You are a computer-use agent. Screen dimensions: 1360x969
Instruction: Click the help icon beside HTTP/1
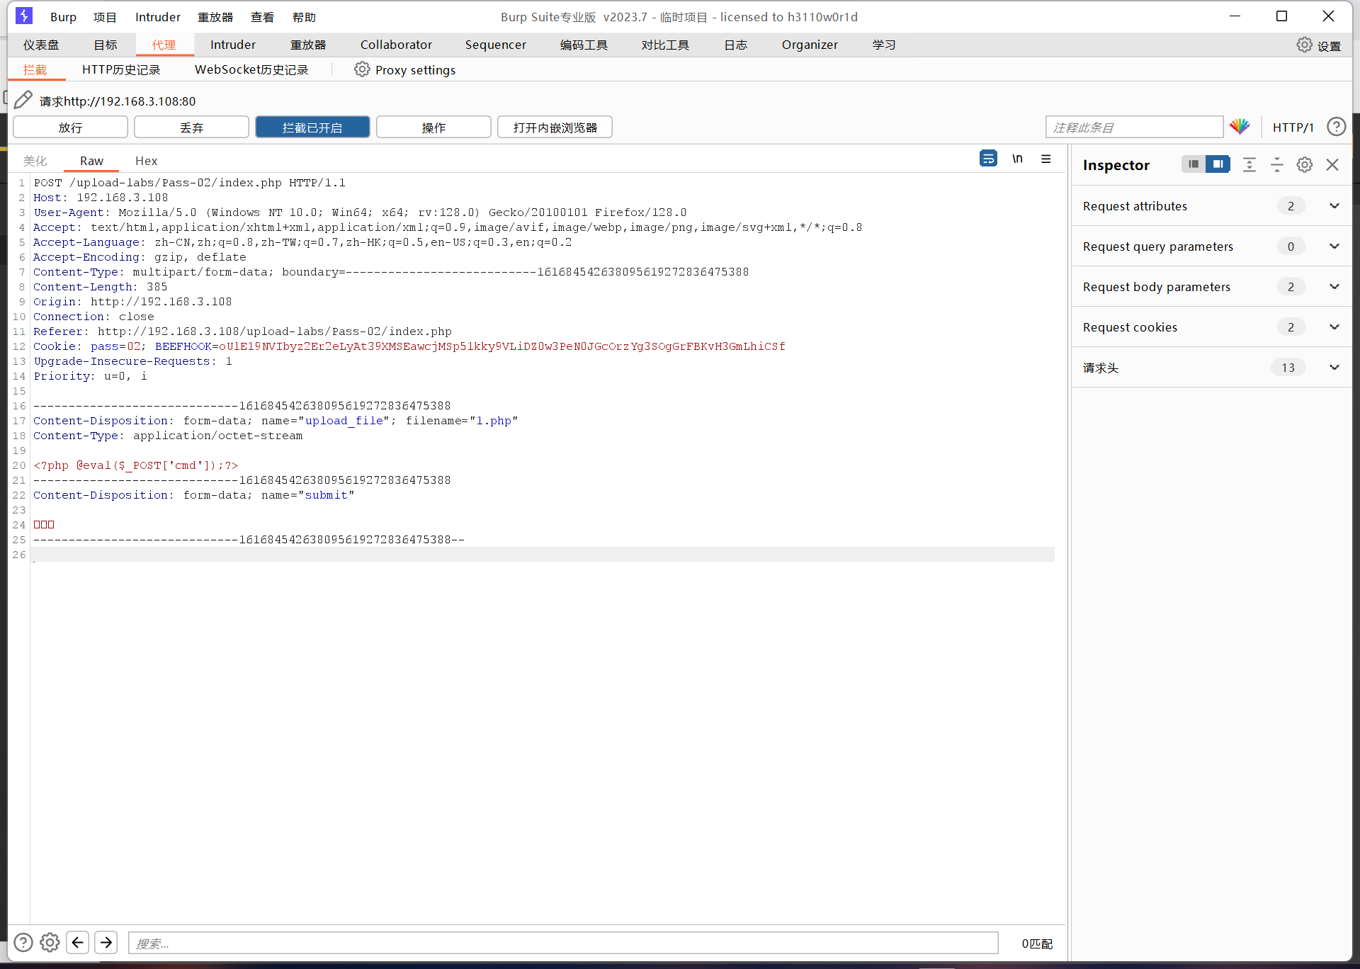coord(1336,127)
